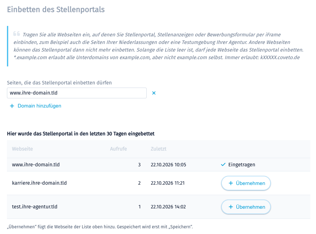Image resolution: width=316 pixels, height=234 pixels.
Task: Click the checkmark icon next to Eingetragen
Action: pyautogui.click(x=223, y=165)
